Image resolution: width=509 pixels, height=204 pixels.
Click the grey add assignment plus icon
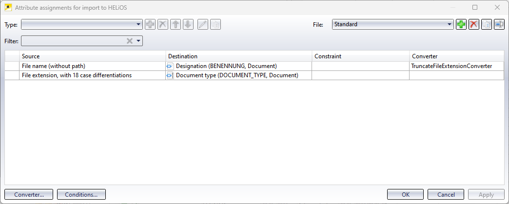[150, 24]
